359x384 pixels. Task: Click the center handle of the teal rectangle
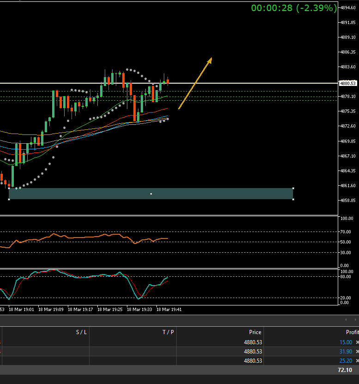coord(151,194)
